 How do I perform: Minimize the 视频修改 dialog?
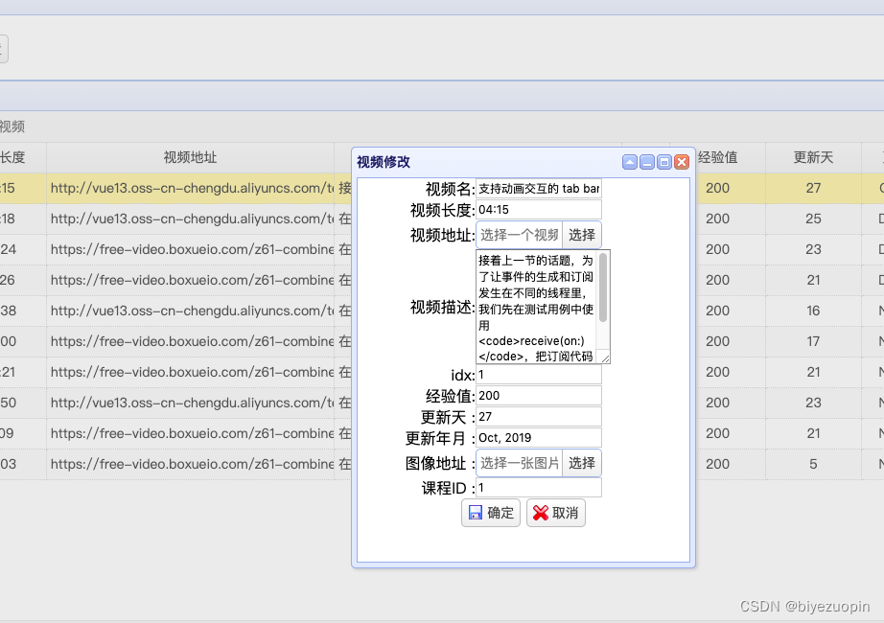(647, 162)
